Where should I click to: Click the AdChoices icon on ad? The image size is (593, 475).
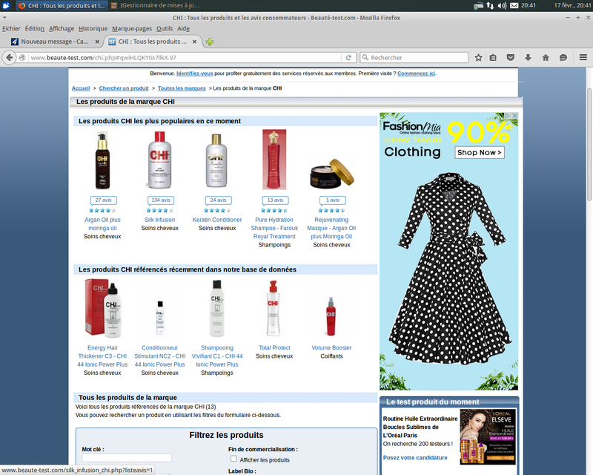[x=508, y=116]
